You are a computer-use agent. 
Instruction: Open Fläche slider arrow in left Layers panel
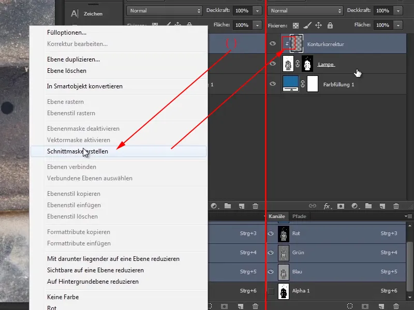point(257,25)
